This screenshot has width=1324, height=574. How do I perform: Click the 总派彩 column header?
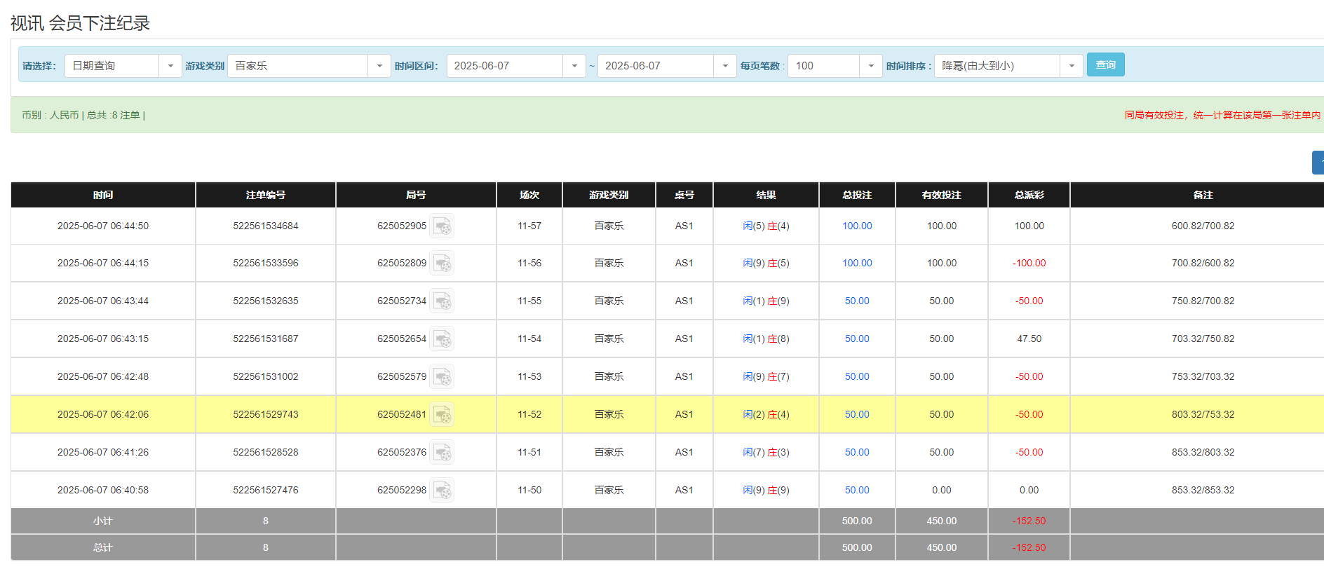click(x=1029, y=195)
